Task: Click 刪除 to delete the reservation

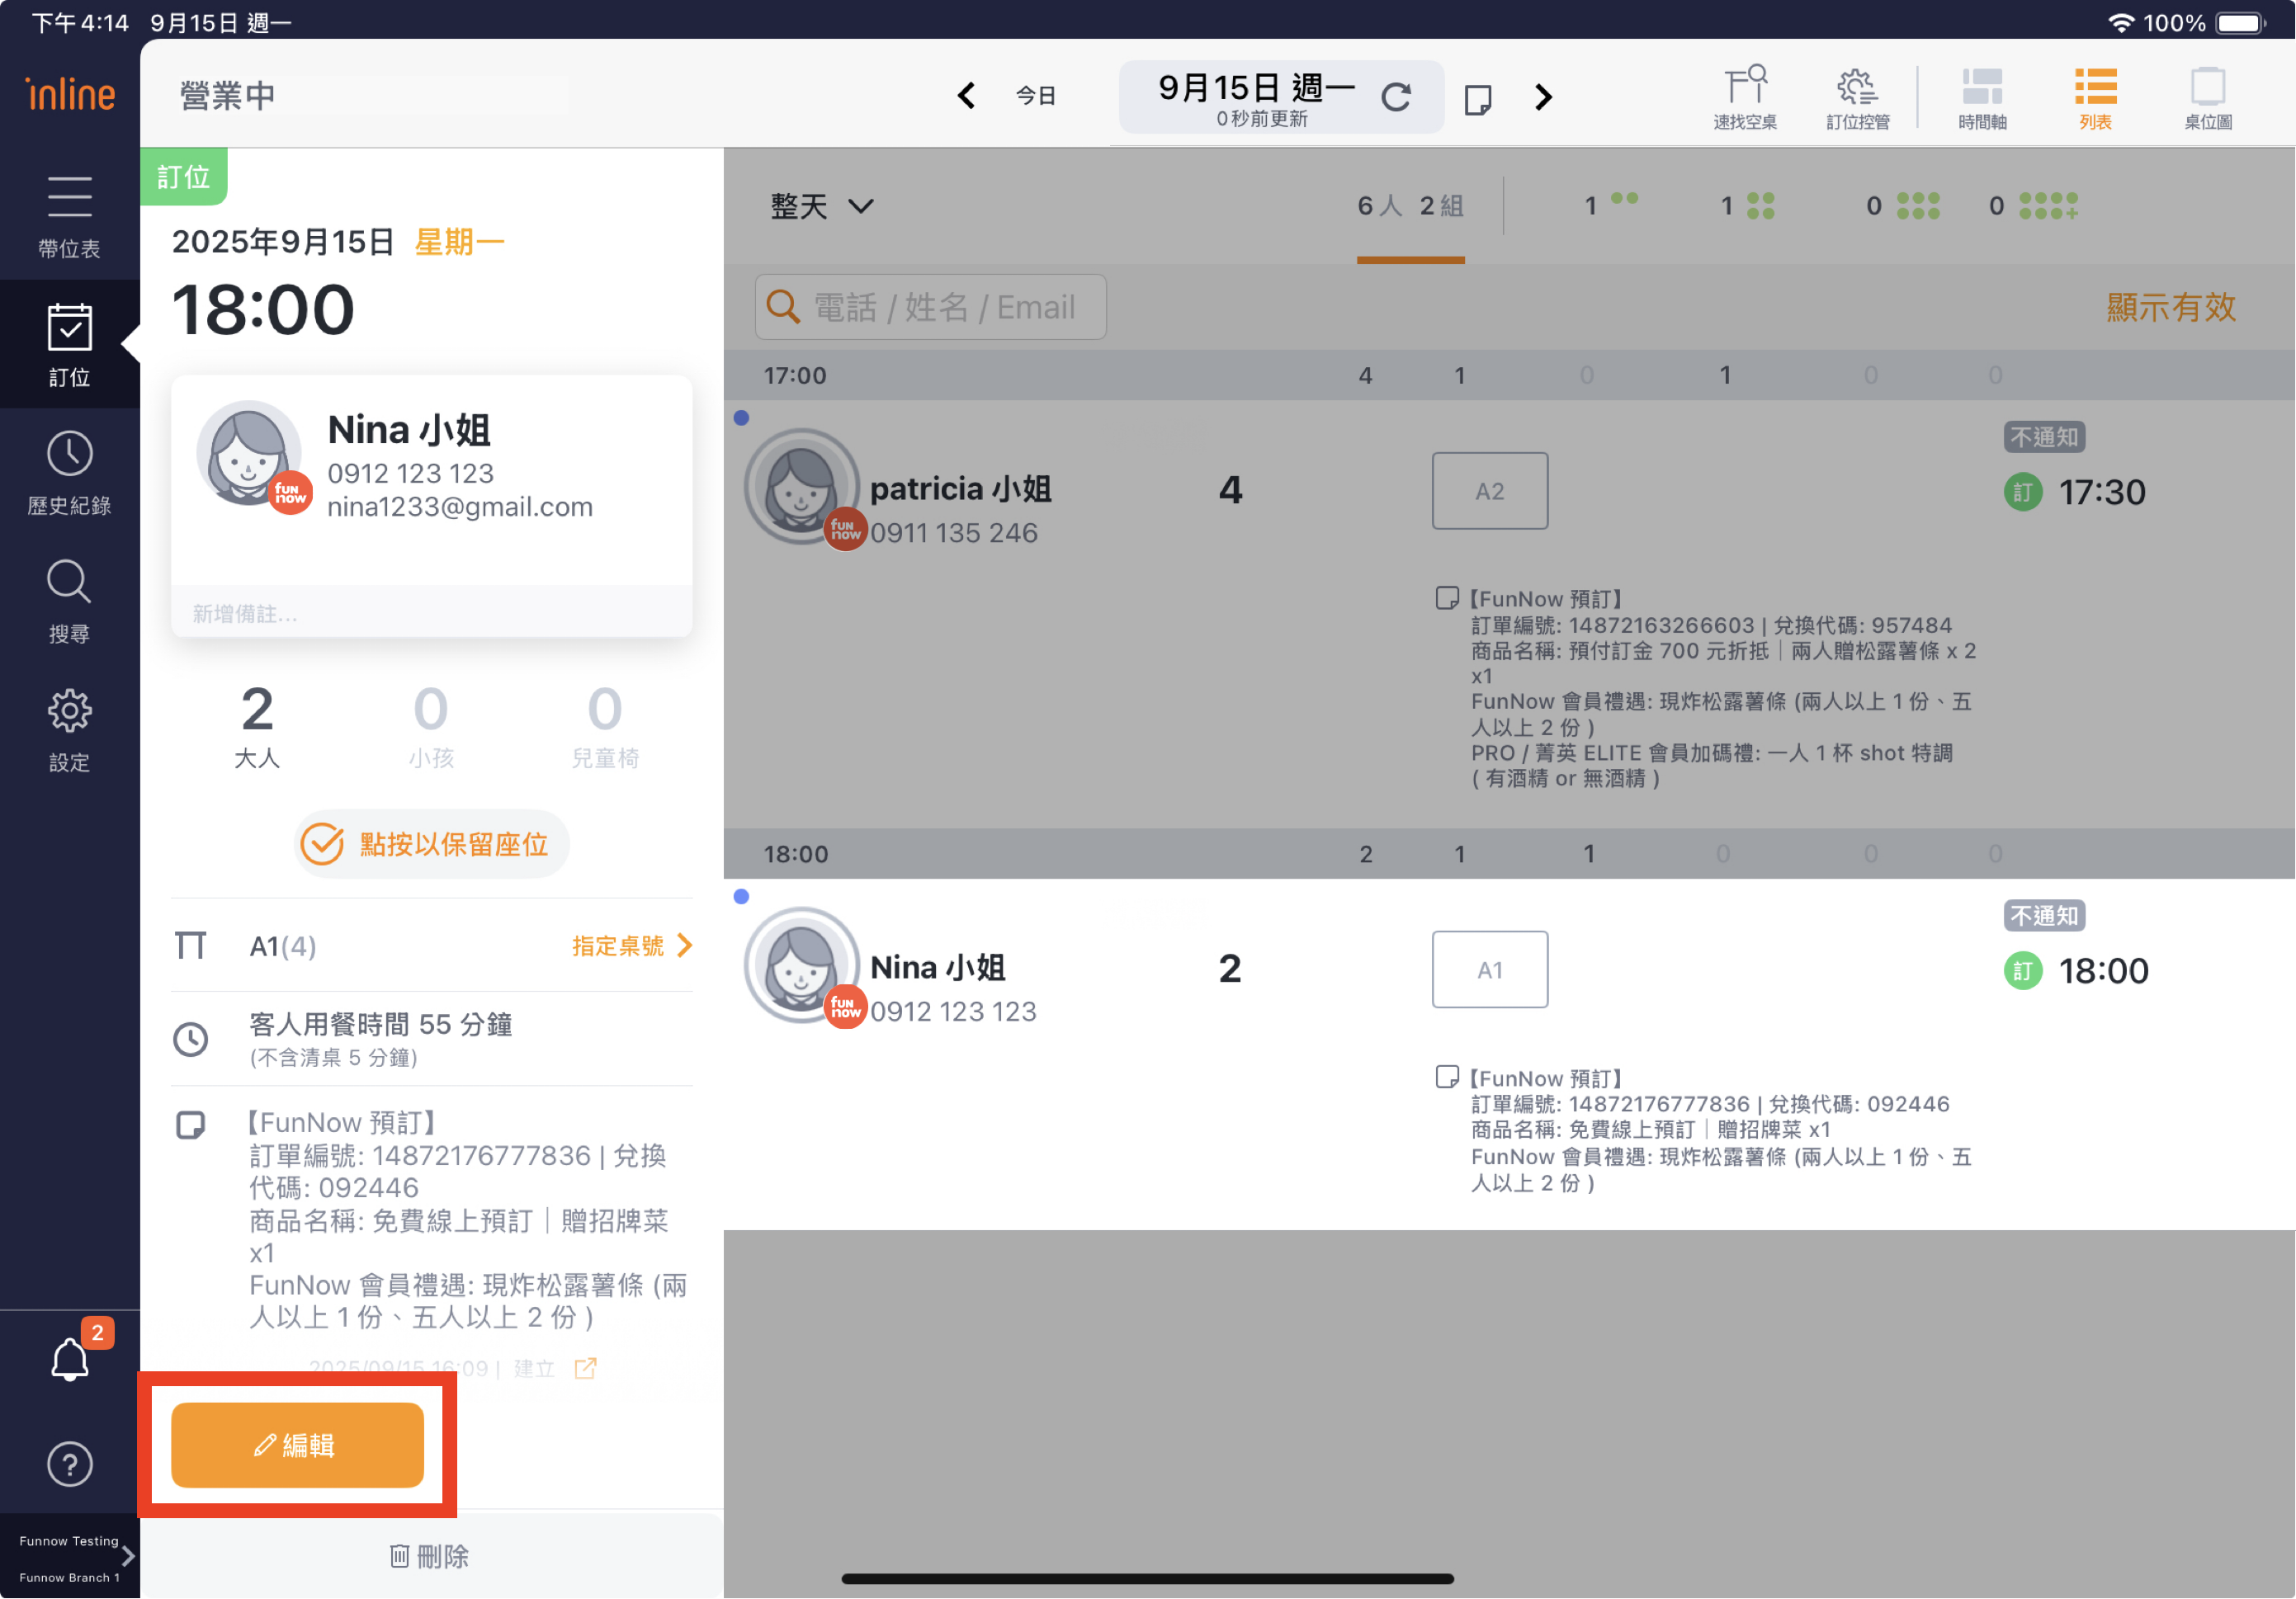Action: (x=429, y=1555)
